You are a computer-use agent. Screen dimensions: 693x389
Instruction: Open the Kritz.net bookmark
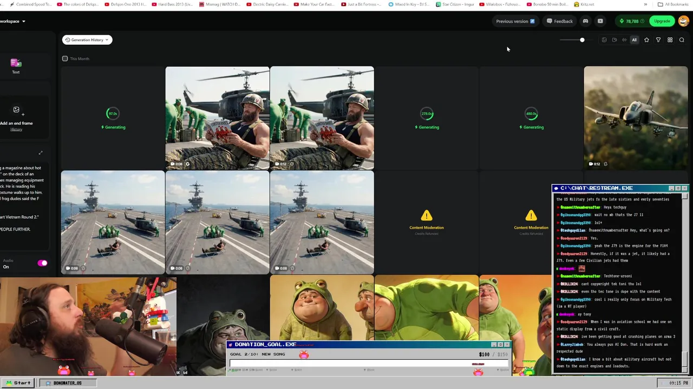click(584, 4)
